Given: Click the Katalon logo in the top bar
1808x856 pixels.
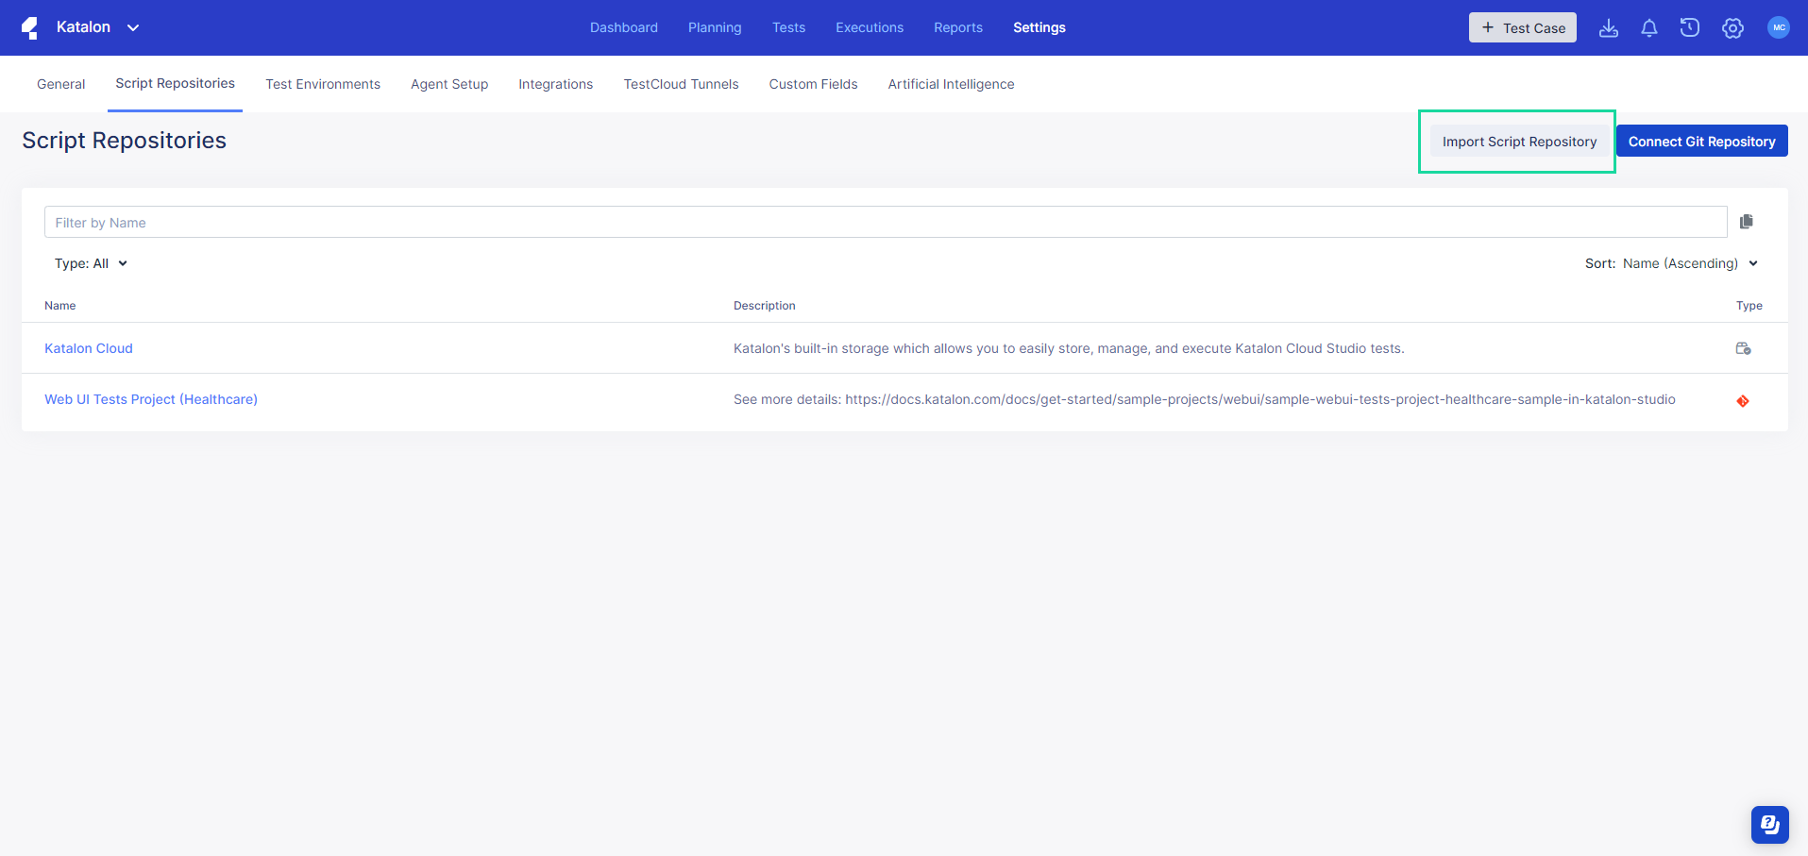Looking at the screenshot, I should pyautogui.click(x=29, y=27).
